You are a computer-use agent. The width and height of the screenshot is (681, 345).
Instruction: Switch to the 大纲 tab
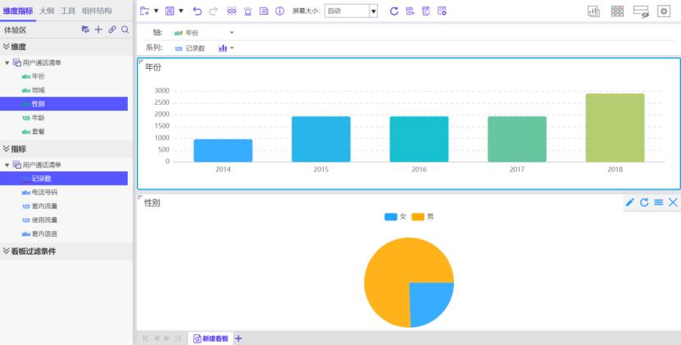47,11
